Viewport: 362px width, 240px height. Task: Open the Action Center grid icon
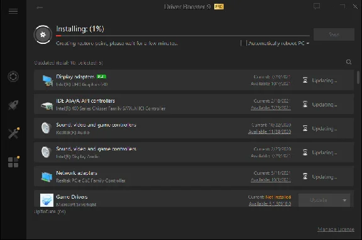(13, 162)
